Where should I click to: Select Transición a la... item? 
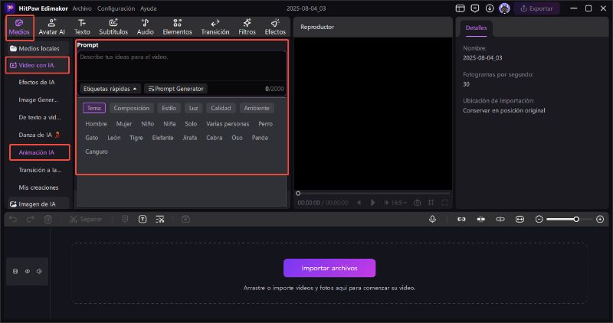click(40, 170)
